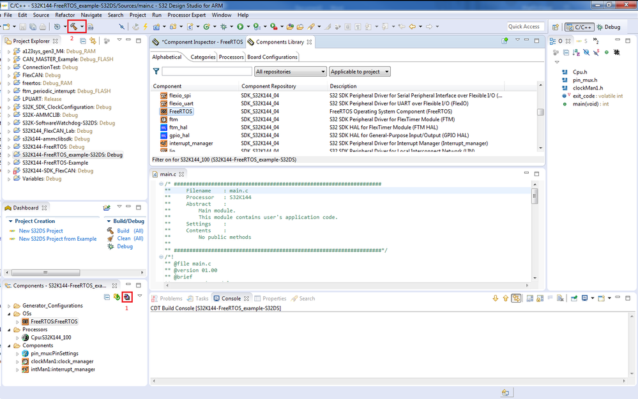Switch to the Board Configurations tab
The width and height of the screenshot is (638, 399).
273,57
